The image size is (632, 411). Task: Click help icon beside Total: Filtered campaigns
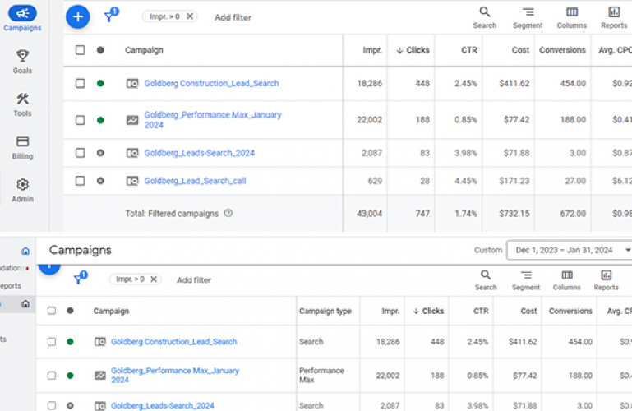pyautogui.click(x=228, y=214)
